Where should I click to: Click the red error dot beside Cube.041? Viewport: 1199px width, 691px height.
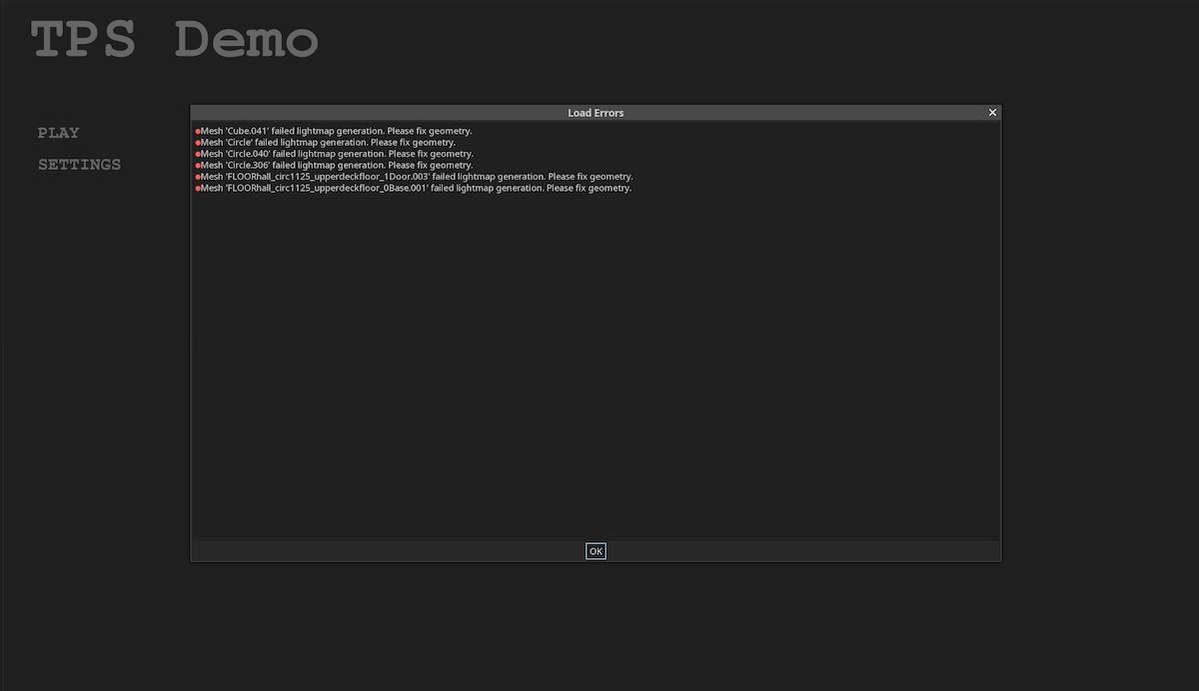(x=198, y=132)
